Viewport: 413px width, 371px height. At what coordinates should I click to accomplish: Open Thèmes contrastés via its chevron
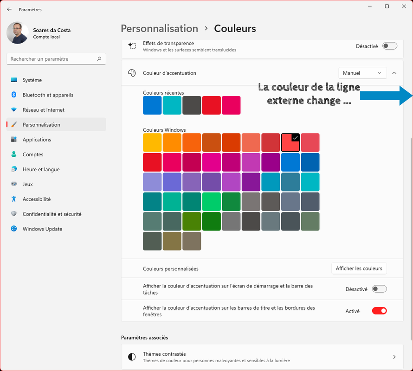(394, 357)
